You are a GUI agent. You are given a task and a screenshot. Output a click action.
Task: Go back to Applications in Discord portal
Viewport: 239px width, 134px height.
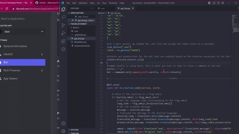[13, 19]
